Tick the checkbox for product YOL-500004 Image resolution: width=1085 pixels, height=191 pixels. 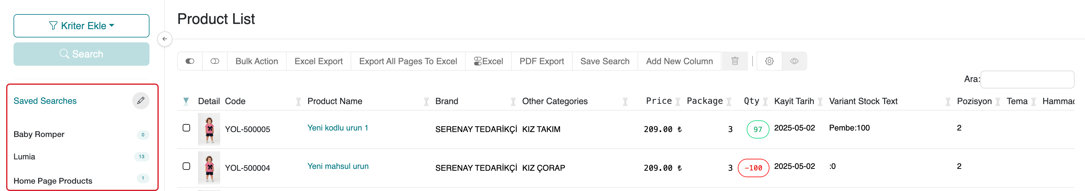[x=186, y=166]
